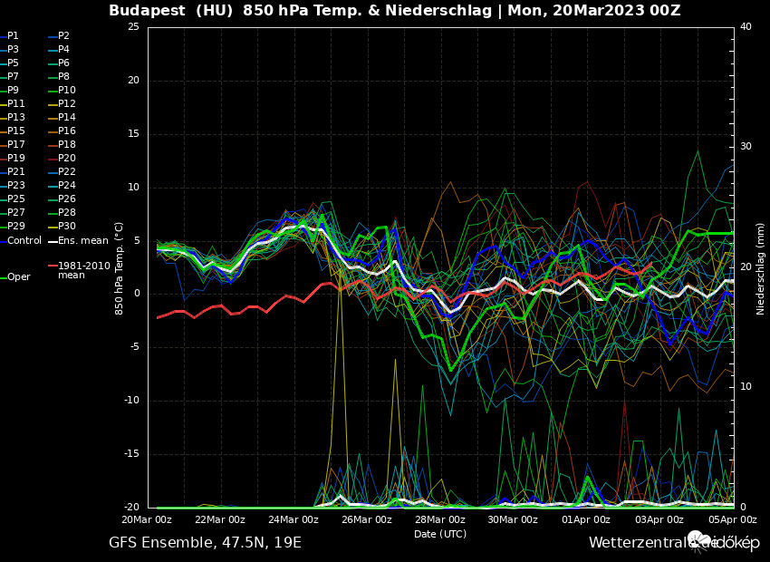The width and height of the screenshot is (770, 562).
Task: Click the Niederschlag (mm) right axis label
Action: 761,268
